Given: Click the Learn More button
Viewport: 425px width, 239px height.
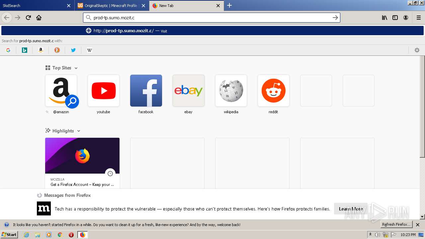Looking at the screenshot, I should click(351, 209).
